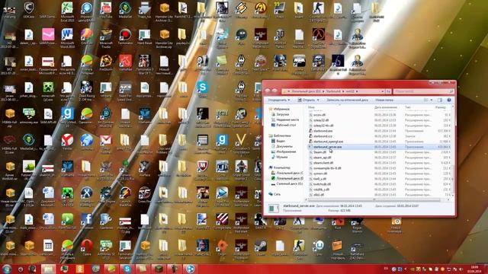488x274 pixels.
Task: Show the preview pane in Explorer
Action: [440, 100]
